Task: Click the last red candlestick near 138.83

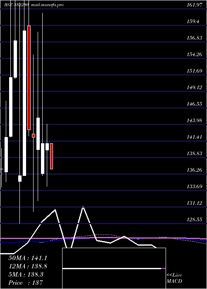Action: pyautogui.click(x=52, y=156)
